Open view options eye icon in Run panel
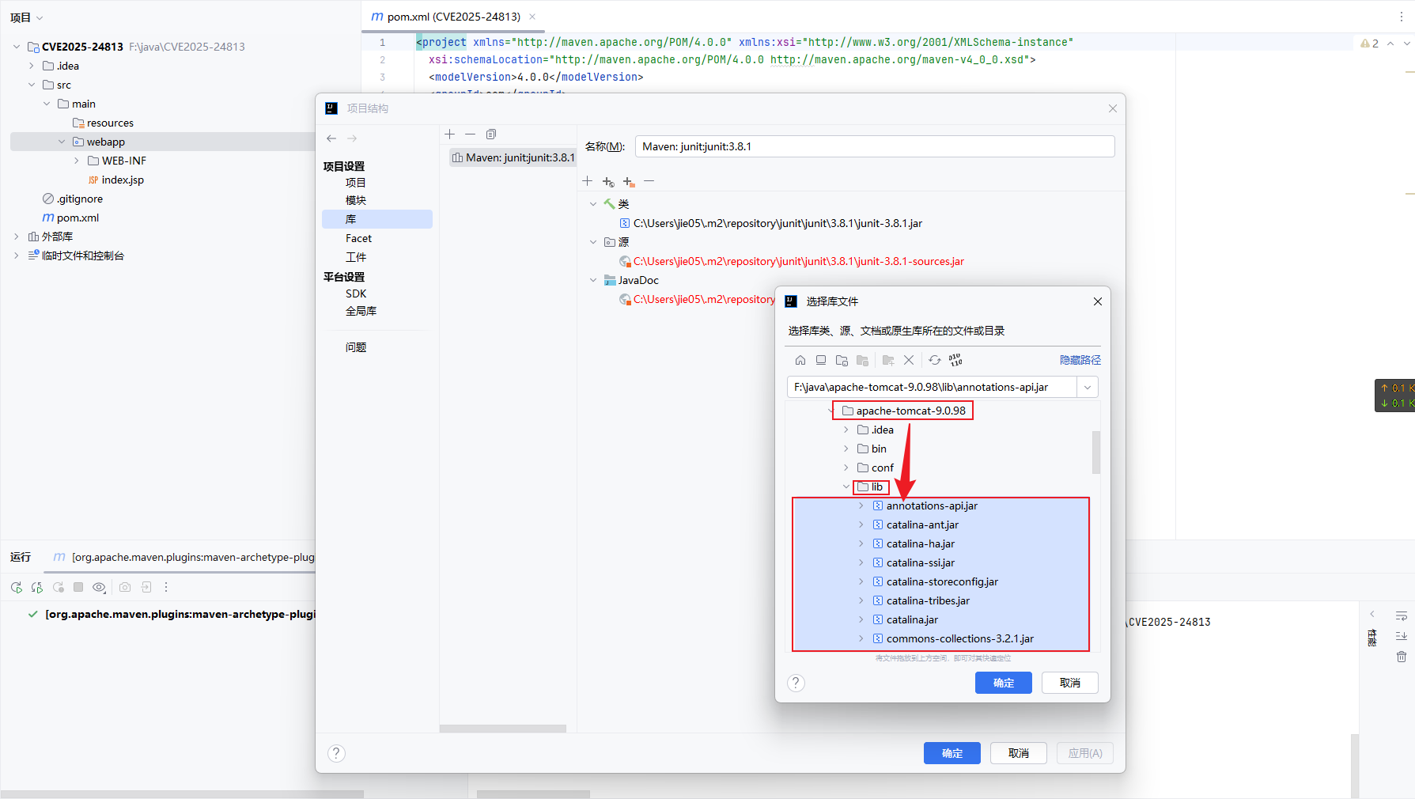This screenshot has width=1415, height=799. coord(99,587)
